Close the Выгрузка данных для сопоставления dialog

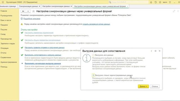tap(159, 51)
